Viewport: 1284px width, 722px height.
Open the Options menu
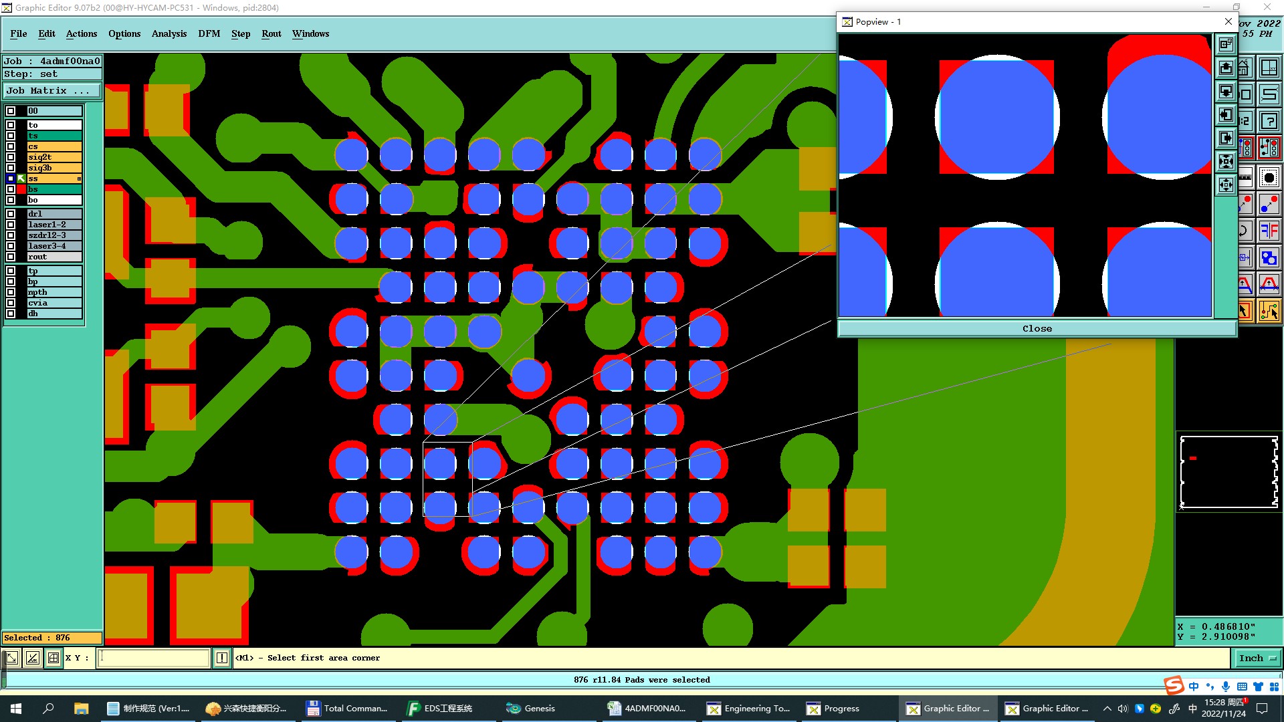coord(124,34)
